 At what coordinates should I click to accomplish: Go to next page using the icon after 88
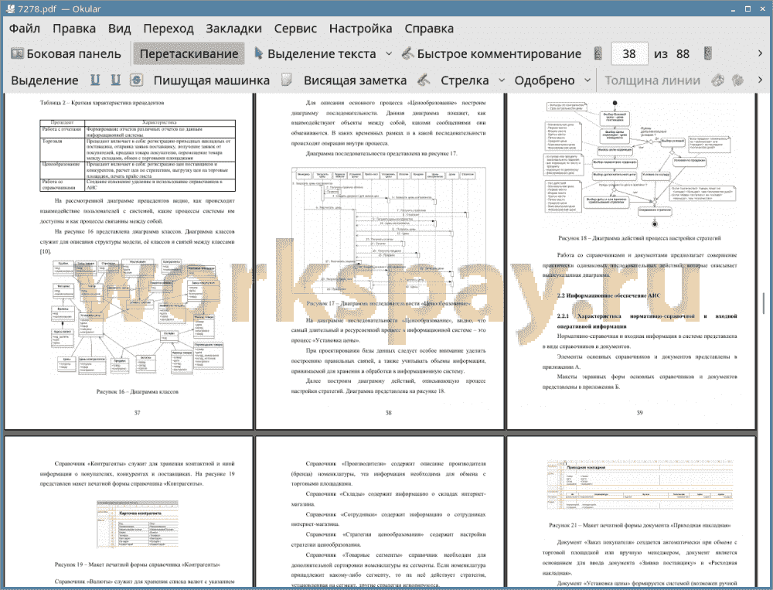[x=708, y=54]
